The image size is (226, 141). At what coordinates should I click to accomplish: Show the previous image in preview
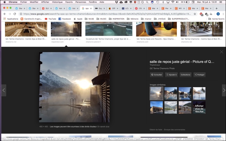3,90
